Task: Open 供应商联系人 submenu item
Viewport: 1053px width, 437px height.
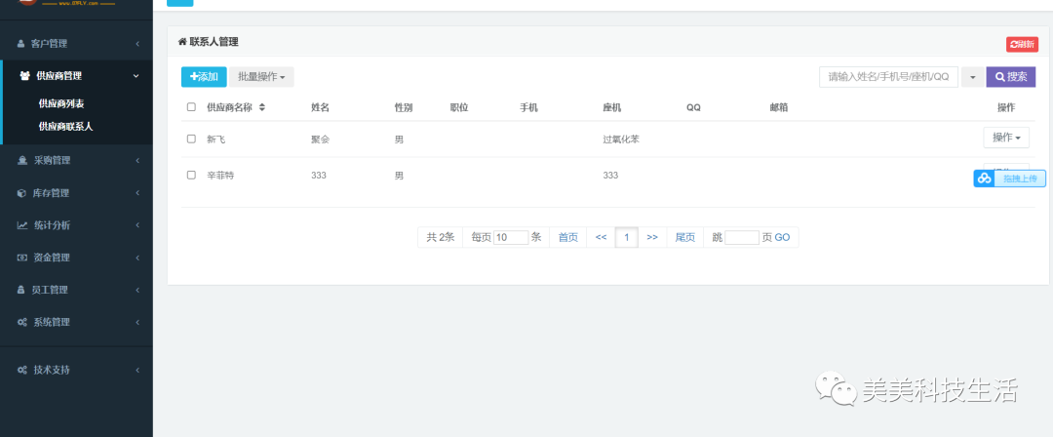Action: click(x=66, y=126)
